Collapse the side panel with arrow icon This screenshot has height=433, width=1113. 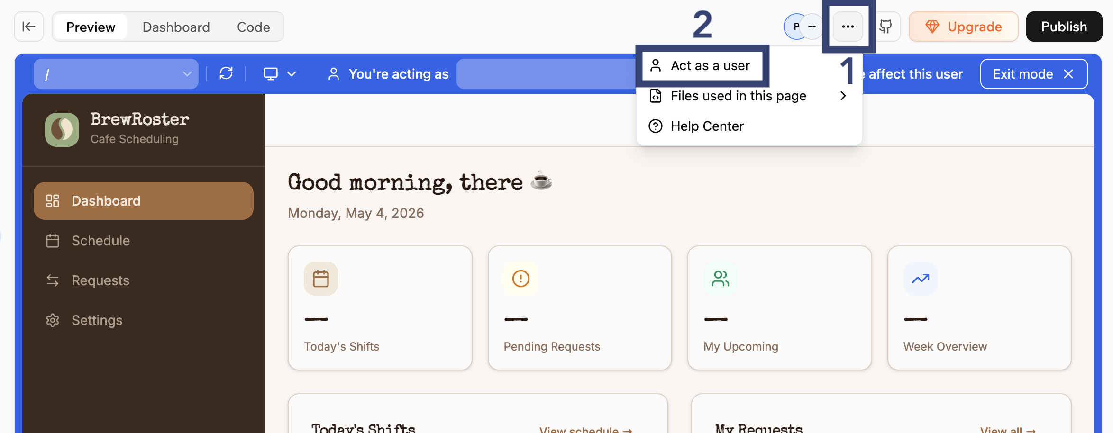(29, 27)
